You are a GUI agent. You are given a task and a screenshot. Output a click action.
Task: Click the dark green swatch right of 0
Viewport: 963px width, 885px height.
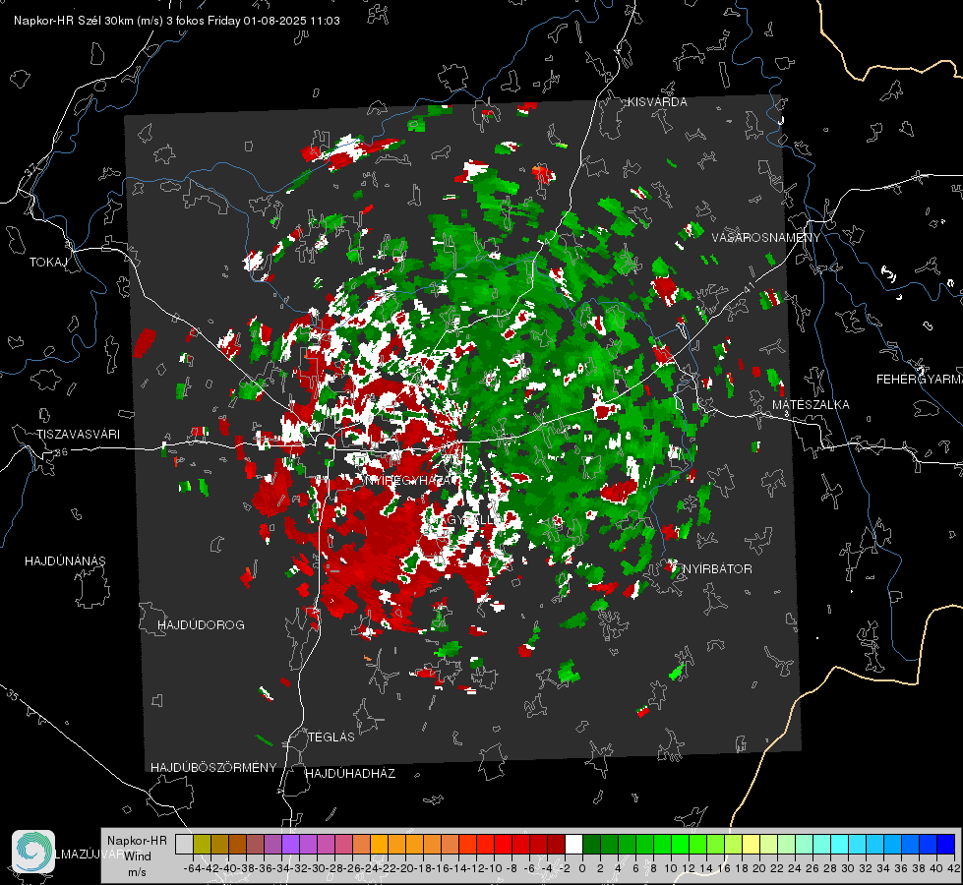click(x=591, y=844)
